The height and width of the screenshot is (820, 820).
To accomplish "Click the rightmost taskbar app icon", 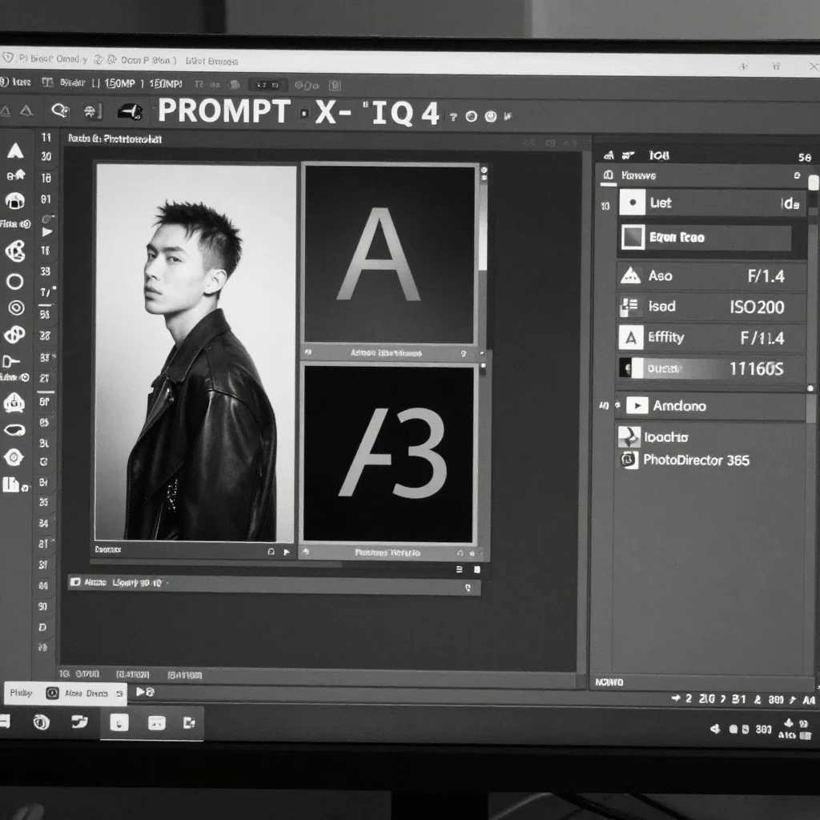I will [x=189, y=723].
